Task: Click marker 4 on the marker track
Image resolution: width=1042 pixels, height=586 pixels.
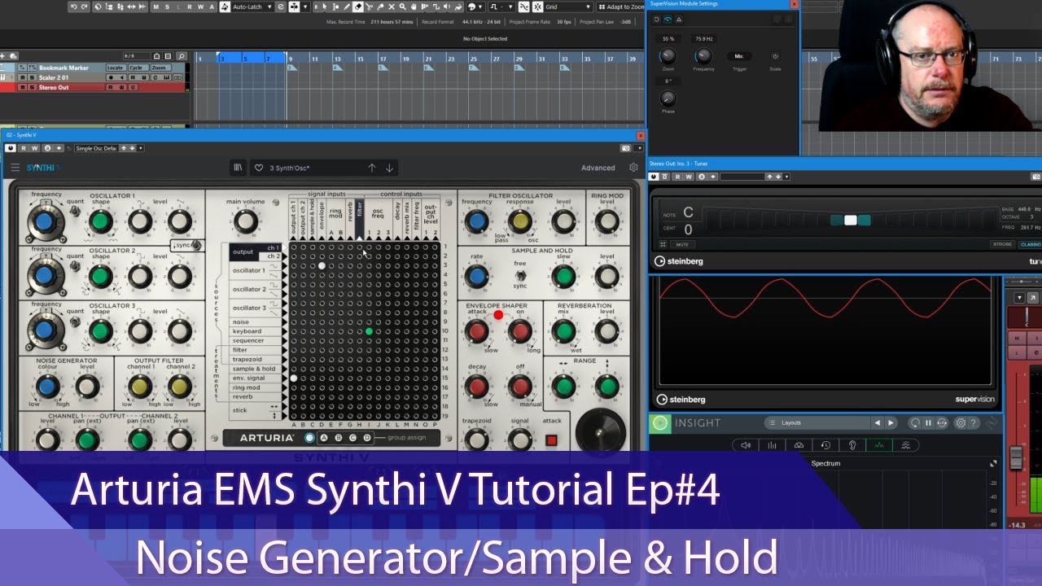Action: pos(337,68)
